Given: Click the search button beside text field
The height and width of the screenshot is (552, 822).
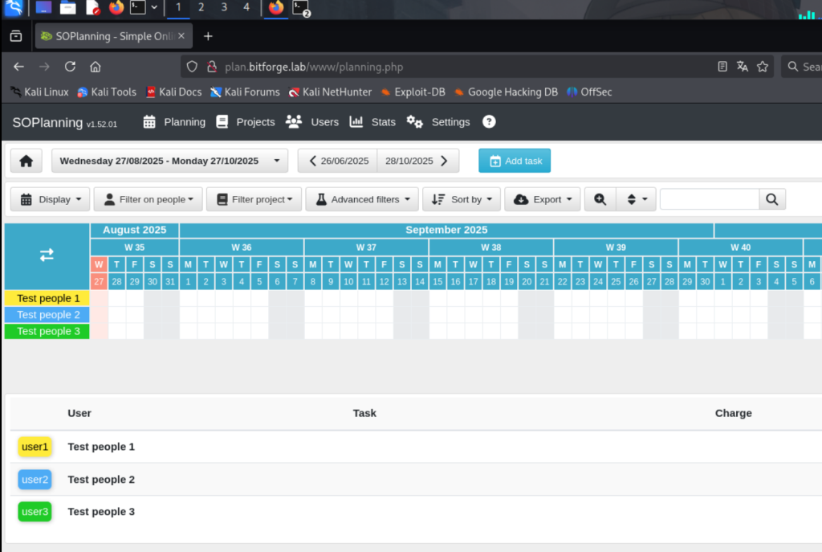Looking at the screenshot, I should tap(771, 199).
